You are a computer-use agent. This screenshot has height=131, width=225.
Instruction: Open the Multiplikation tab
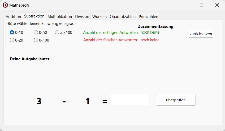(x=60, y=16)
